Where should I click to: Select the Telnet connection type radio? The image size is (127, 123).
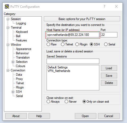[63, 44]
